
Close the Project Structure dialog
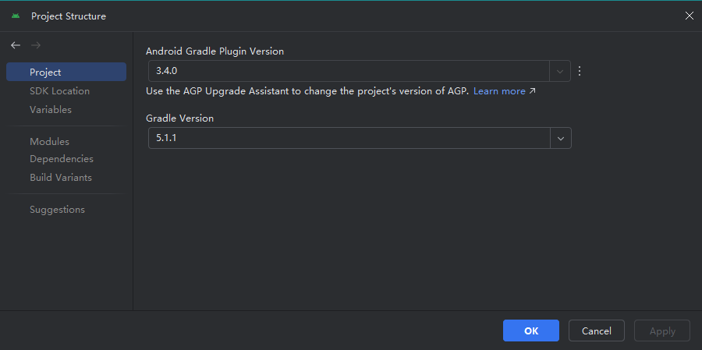click(x=689, y=16)
